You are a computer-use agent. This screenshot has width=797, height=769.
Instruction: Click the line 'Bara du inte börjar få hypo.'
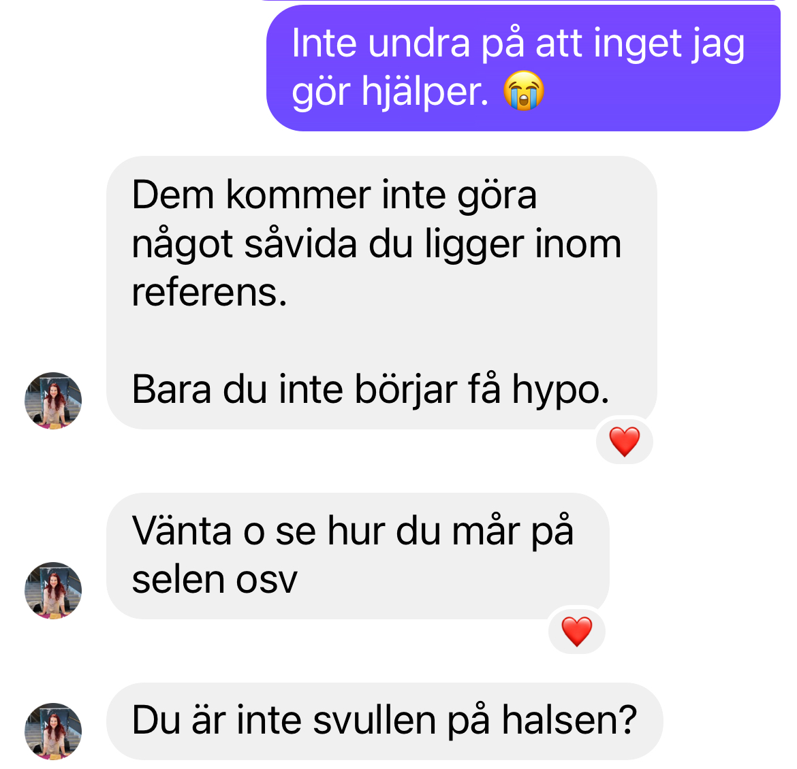(x=370, y=390)
